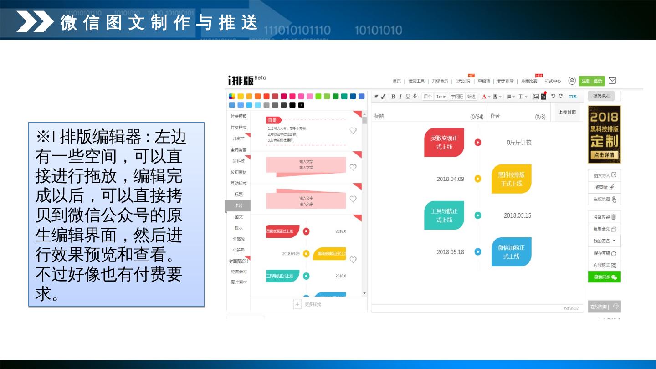Redo the last edit
Image resolution: width=656 pixels, height=369 pixels.
561,96
